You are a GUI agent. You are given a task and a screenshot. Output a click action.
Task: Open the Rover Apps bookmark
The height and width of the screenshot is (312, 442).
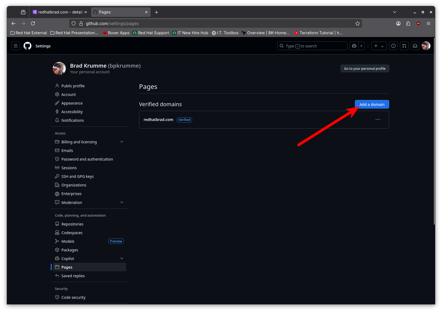click(x=116, y=33)
